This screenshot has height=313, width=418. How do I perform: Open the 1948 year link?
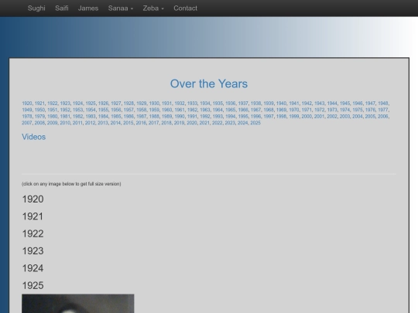383,104
